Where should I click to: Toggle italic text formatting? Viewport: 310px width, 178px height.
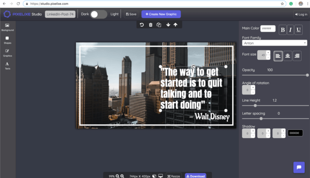(x=290, y=30)
